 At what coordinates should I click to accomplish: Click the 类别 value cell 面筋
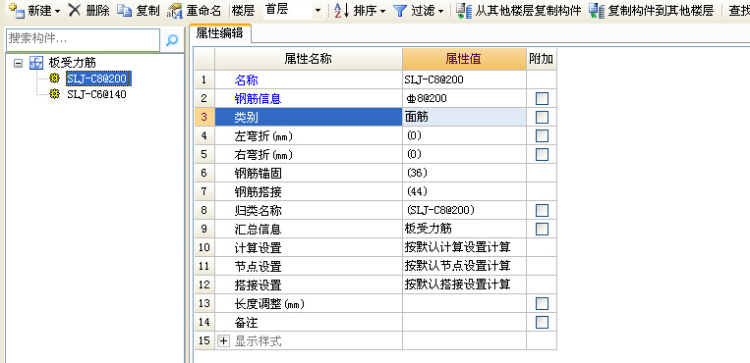(464, 117)
